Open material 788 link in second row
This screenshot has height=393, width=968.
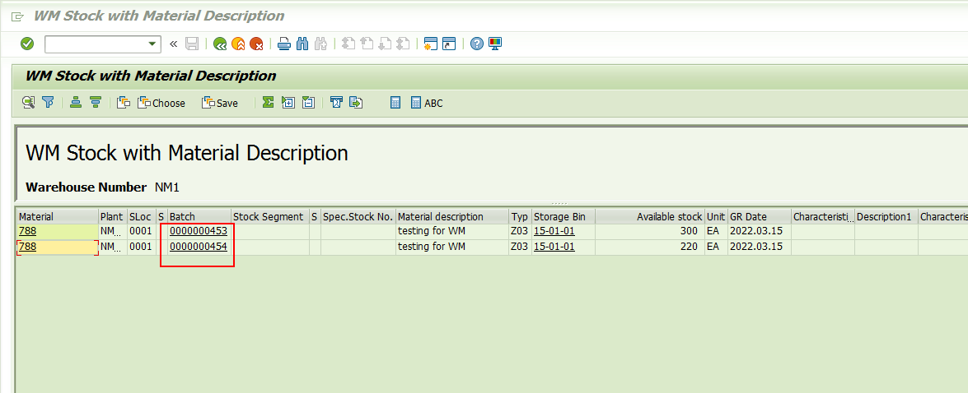28,247
